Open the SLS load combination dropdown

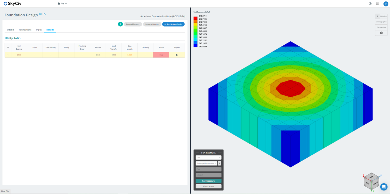209,157
